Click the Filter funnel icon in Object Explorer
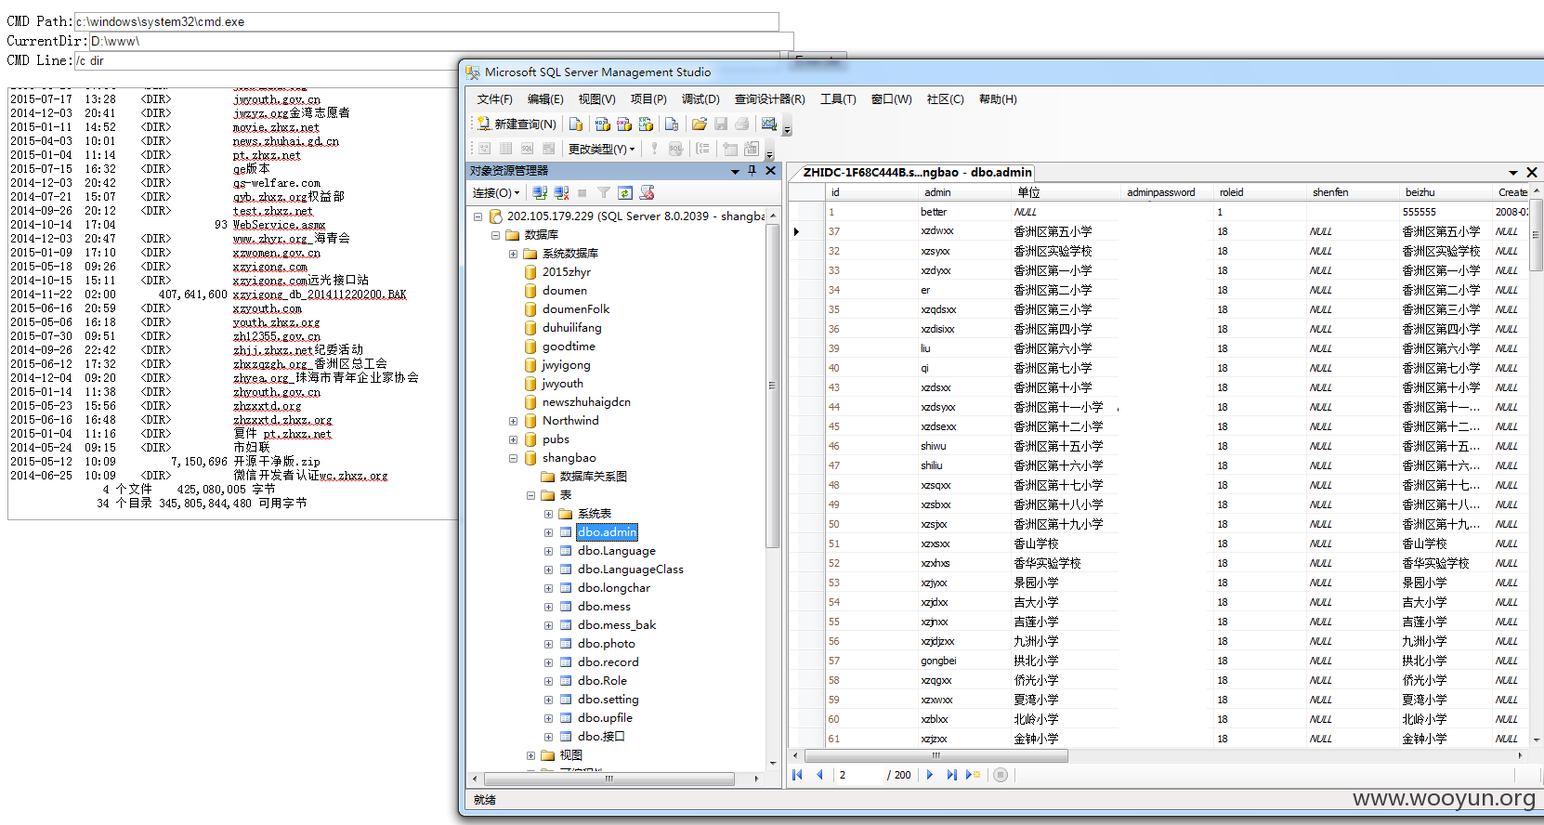This screenshot has height=825, width=1544. point(604,192)
